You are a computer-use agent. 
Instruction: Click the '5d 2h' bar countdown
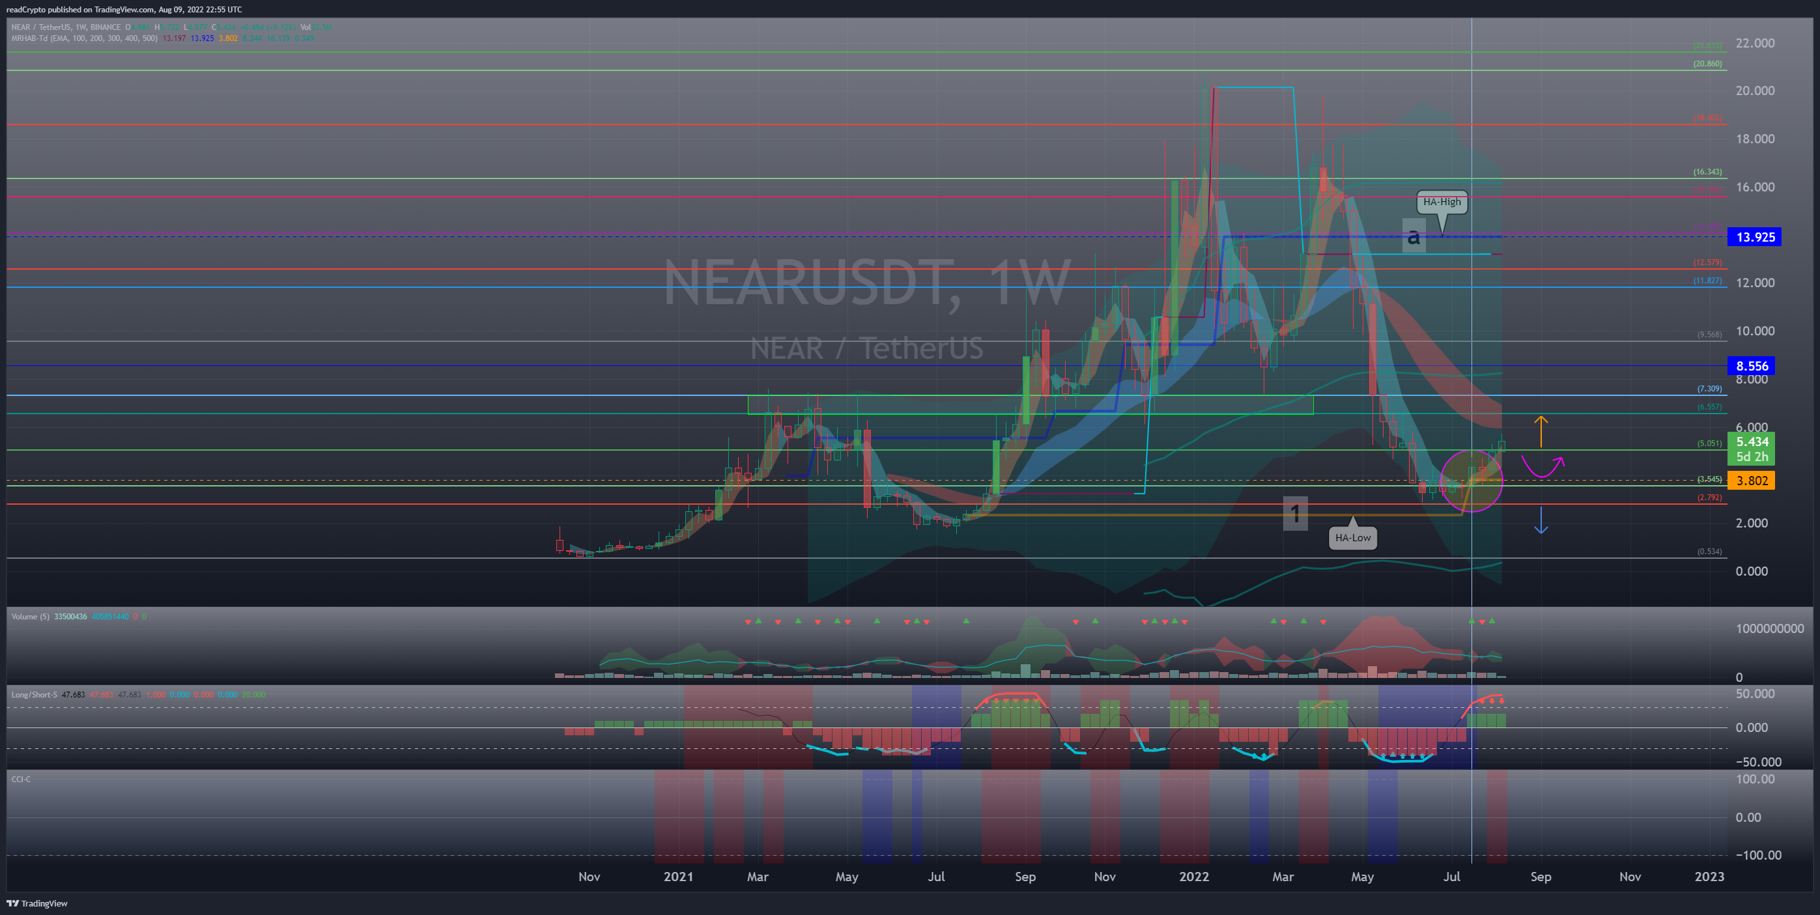[1752, 457]
